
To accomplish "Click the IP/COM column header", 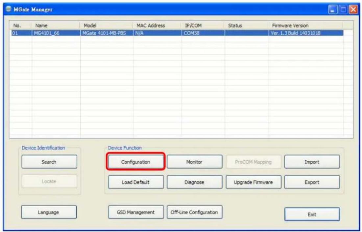I will 203,25.
